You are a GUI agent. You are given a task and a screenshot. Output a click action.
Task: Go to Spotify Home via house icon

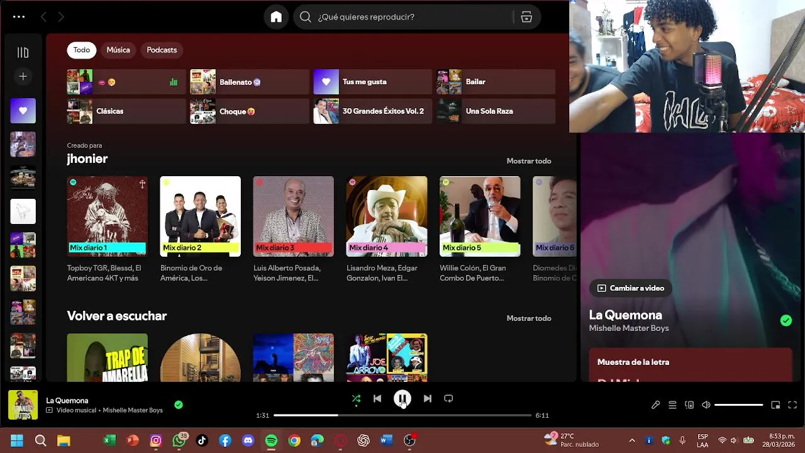click(276, 17)
